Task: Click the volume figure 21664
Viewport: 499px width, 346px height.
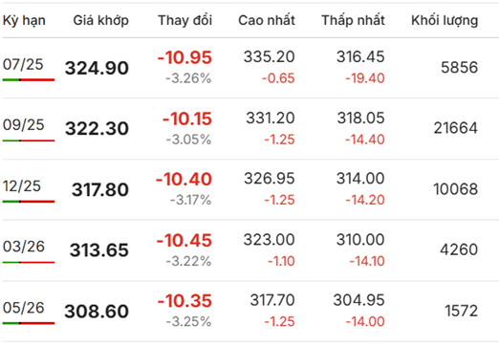Action: click(456, 128)
